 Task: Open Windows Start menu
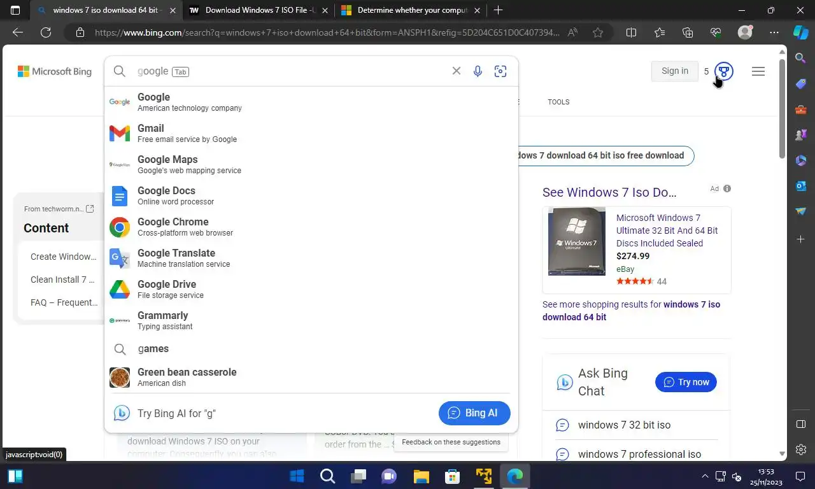[x=297, y=476]
